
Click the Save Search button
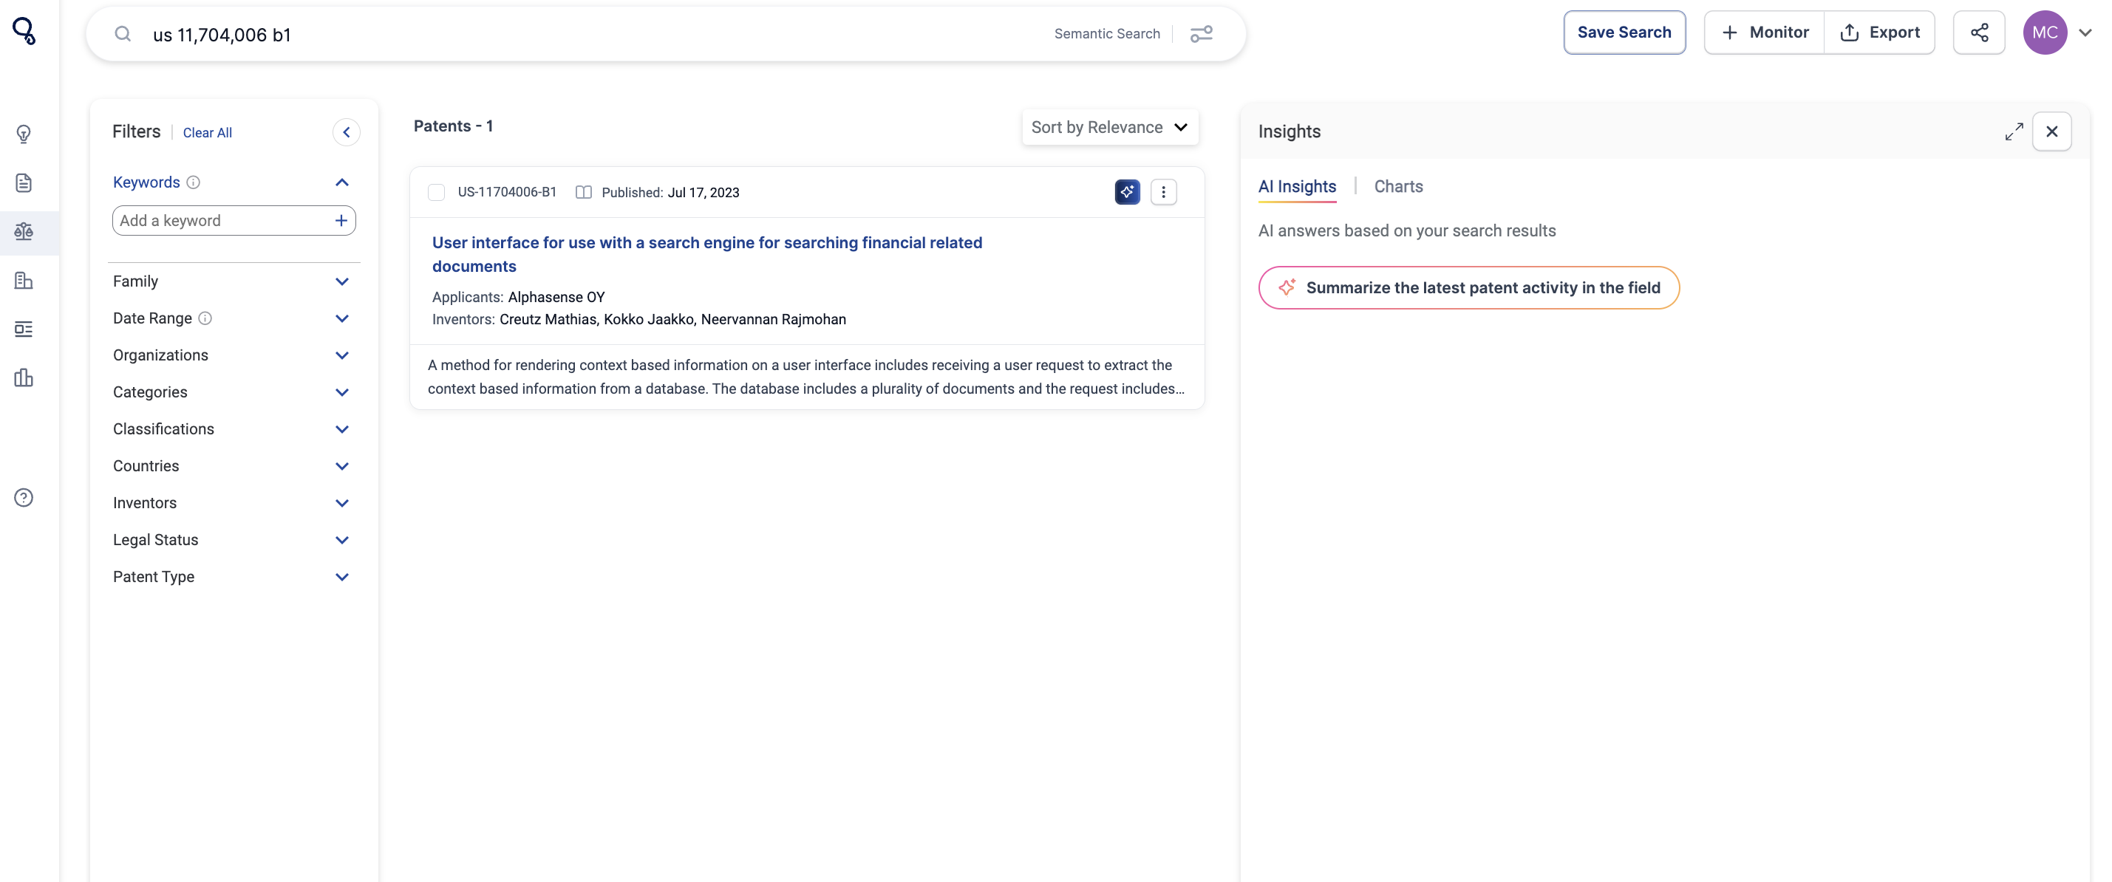1624,33
